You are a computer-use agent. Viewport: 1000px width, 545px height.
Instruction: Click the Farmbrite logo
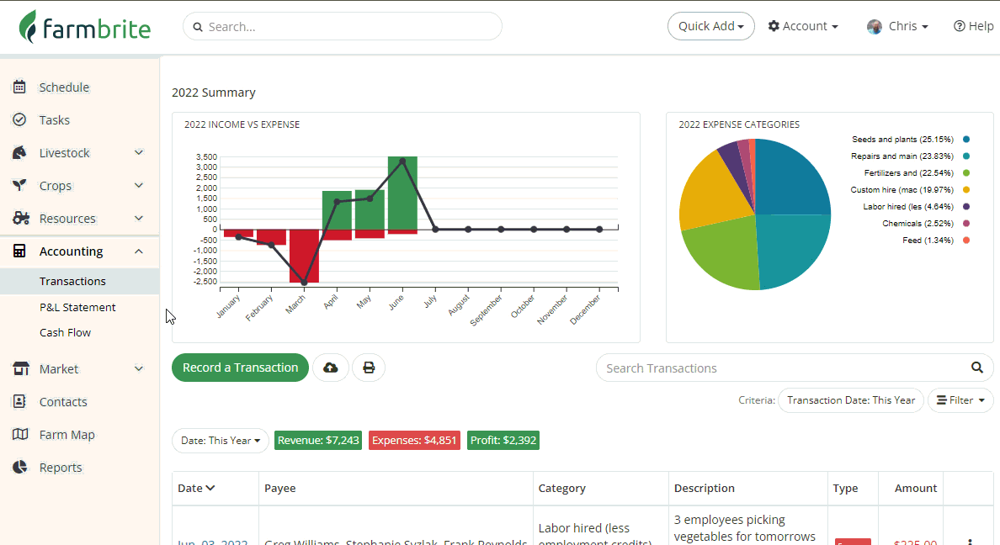tap(85, 27)
